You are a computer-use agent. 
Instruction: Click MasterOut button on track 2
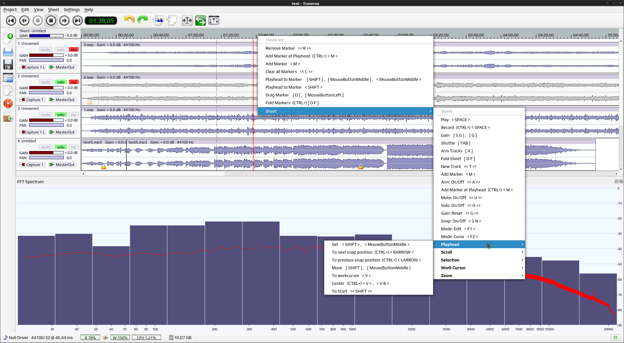[62, 100]
